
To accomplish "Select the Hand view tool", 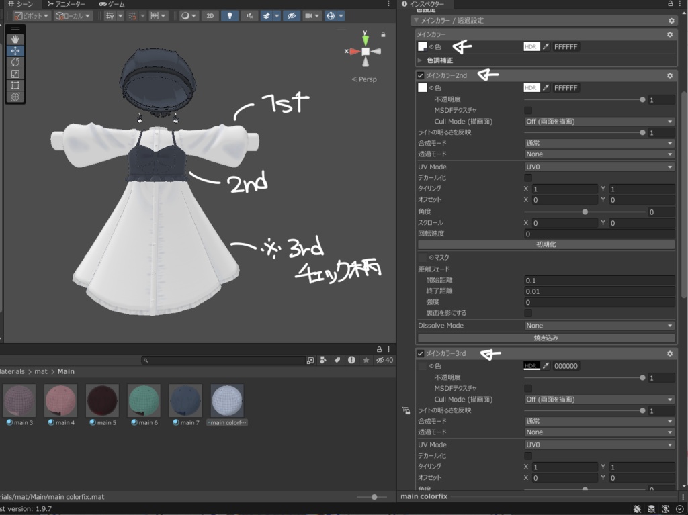I will pyautogui.click(x=15, y=39).
